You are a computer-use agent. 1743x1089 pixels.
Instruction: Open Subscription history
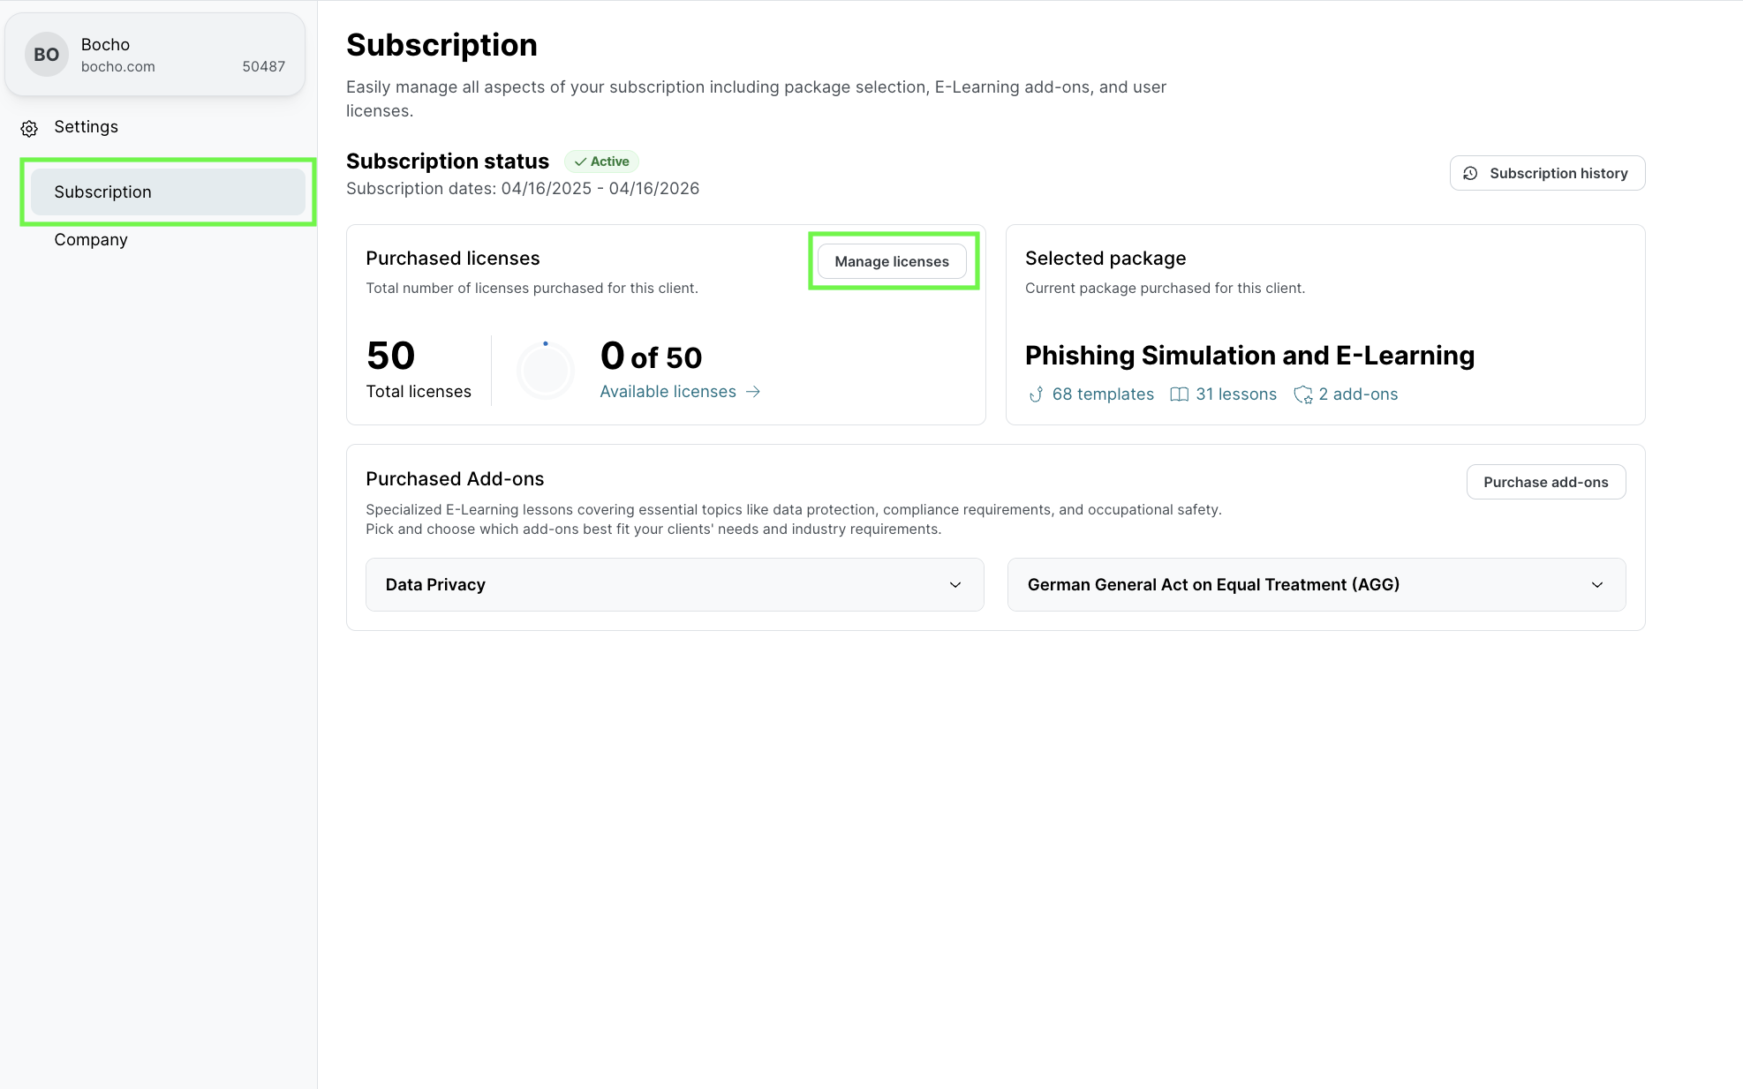(x=1547, y=174)
